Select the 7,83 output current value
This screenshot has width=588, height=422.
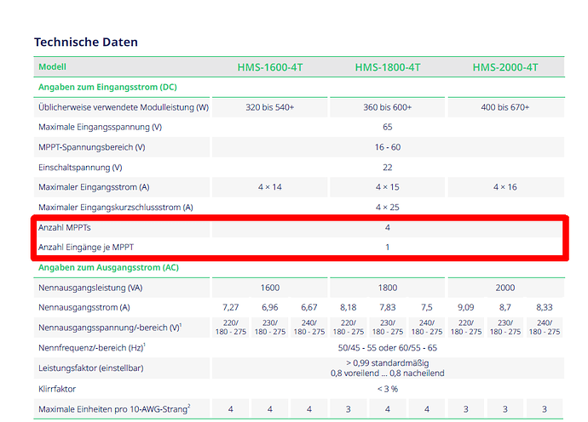[388, 308]
